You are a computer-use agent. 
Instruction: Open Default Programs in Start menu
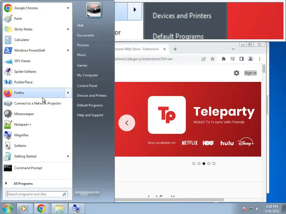click(x=90, y=105)
